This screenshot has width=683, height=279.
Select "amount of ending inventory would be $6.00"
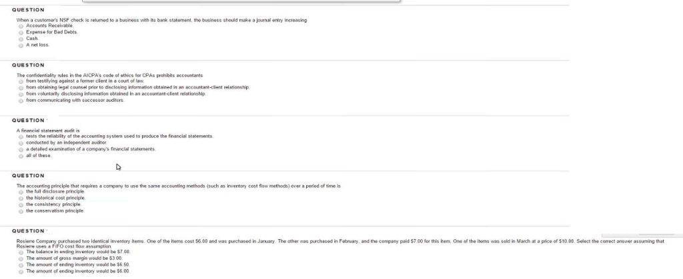pos(21,272)
